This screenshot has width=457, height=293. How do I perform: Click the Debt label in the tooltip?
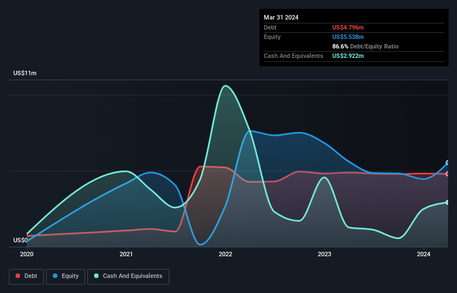pyautogui.click(x=270, y=27)
